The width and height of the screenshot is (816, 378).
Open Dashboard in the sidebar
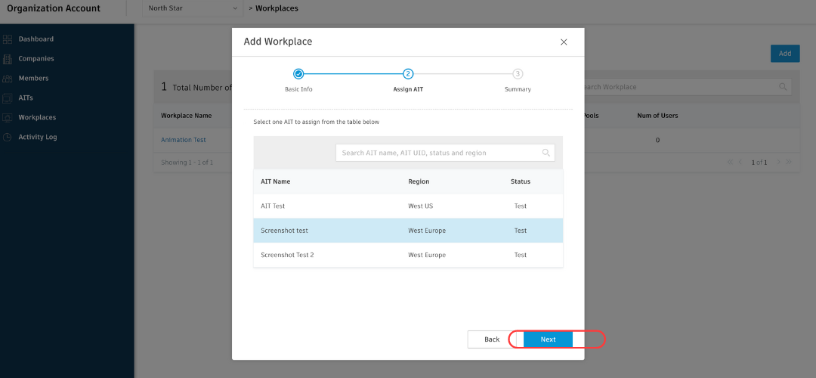36,39
